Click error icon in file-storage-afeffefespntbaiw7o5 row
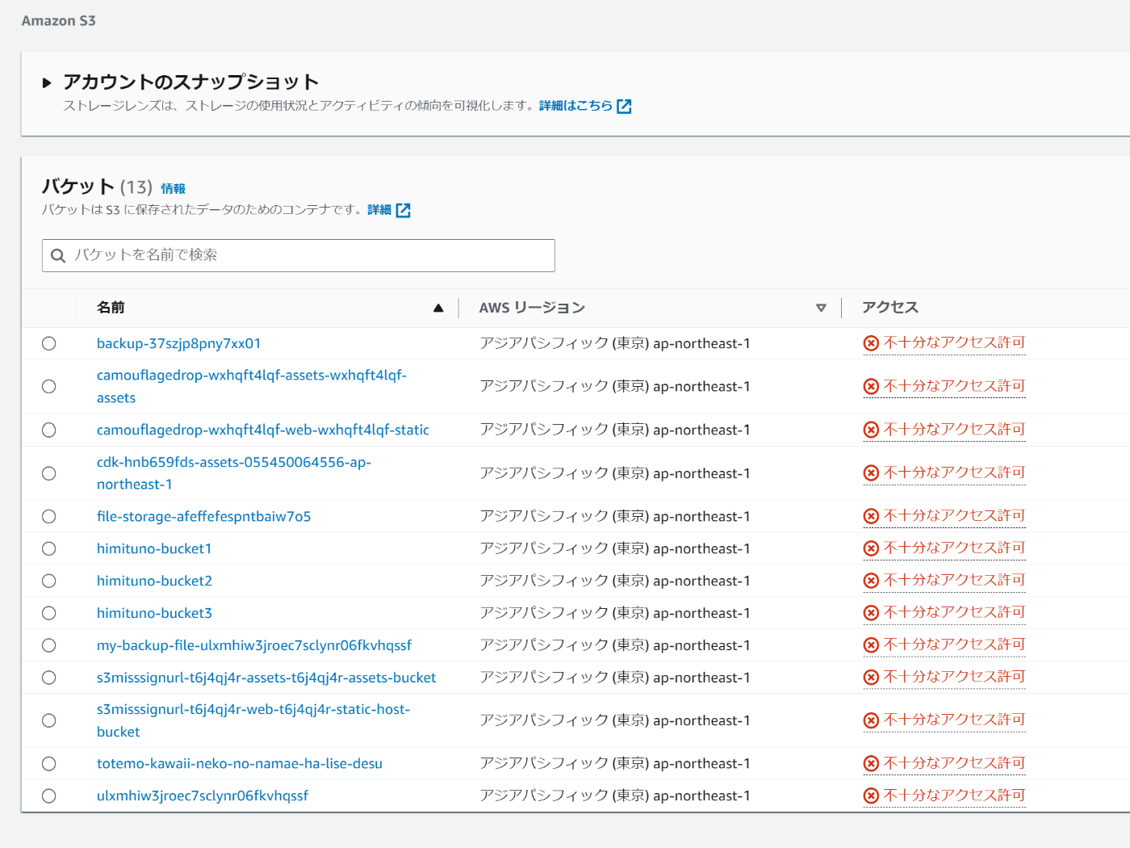This screenshot has height=848, width=1130. (871, 516)
